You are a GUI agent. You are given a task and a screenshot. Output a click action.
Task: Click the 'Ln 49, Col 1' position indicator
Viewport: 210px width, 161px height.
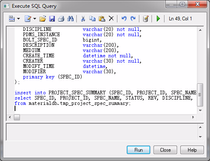click(x=180, y=19)
